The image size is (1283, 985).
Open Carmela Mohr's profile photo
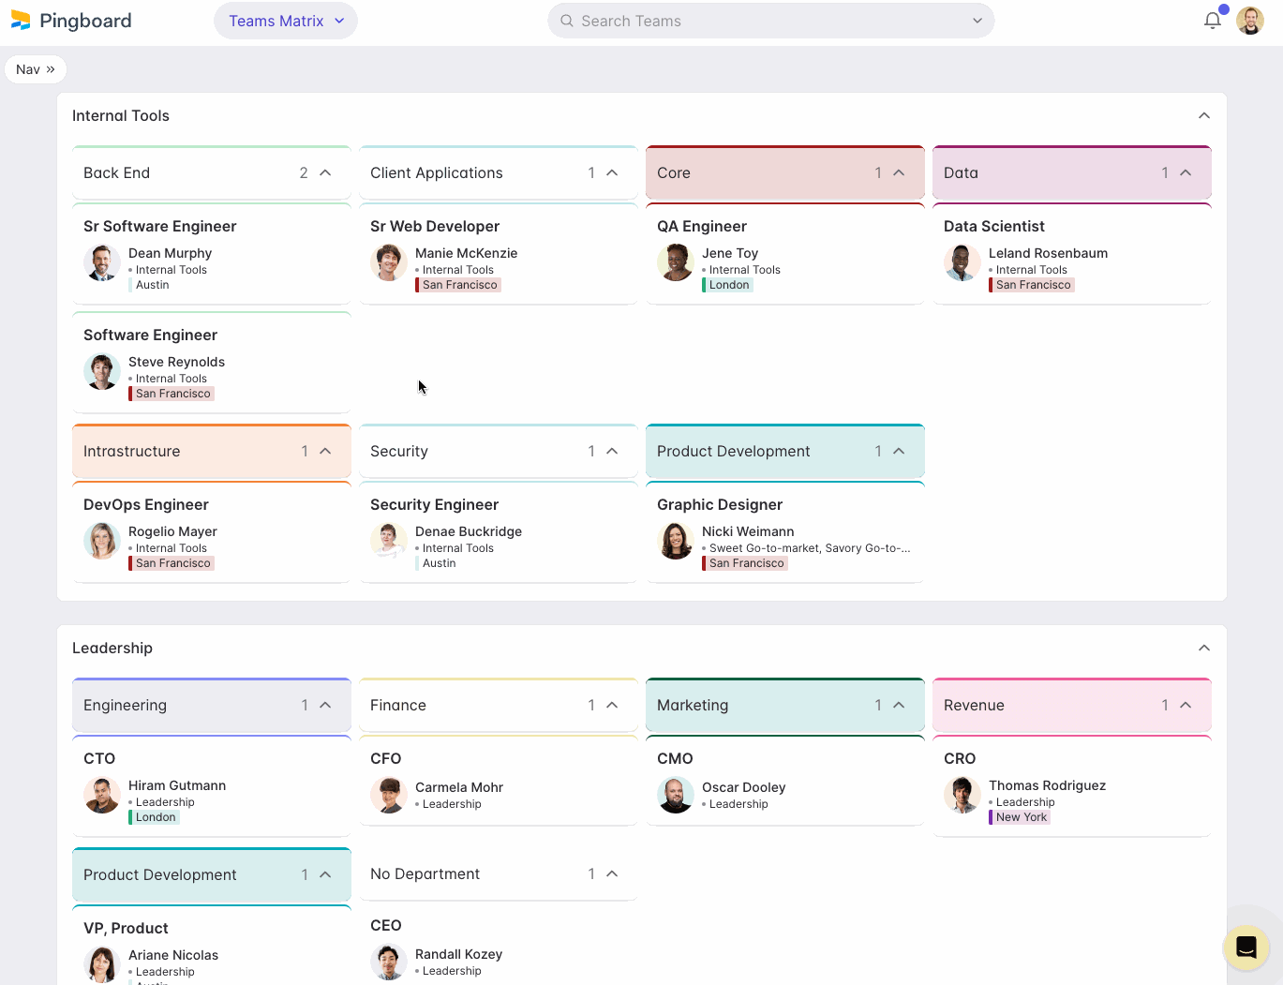coord(388,795)
